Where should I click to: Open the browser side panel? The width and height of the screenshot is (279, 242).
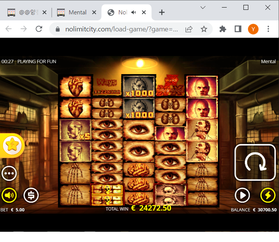(x=238, y=29)
